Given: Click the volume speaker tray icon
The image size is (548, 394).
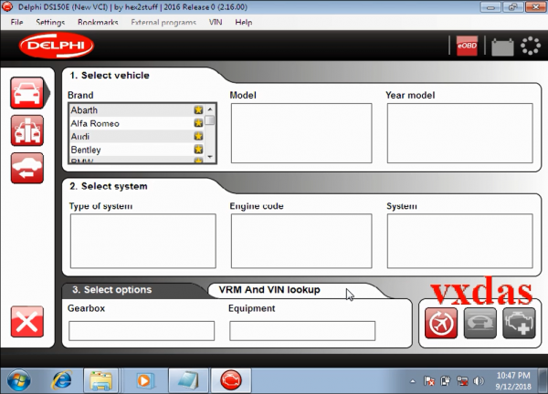Looking at the screenshot, I should (479, 381).
